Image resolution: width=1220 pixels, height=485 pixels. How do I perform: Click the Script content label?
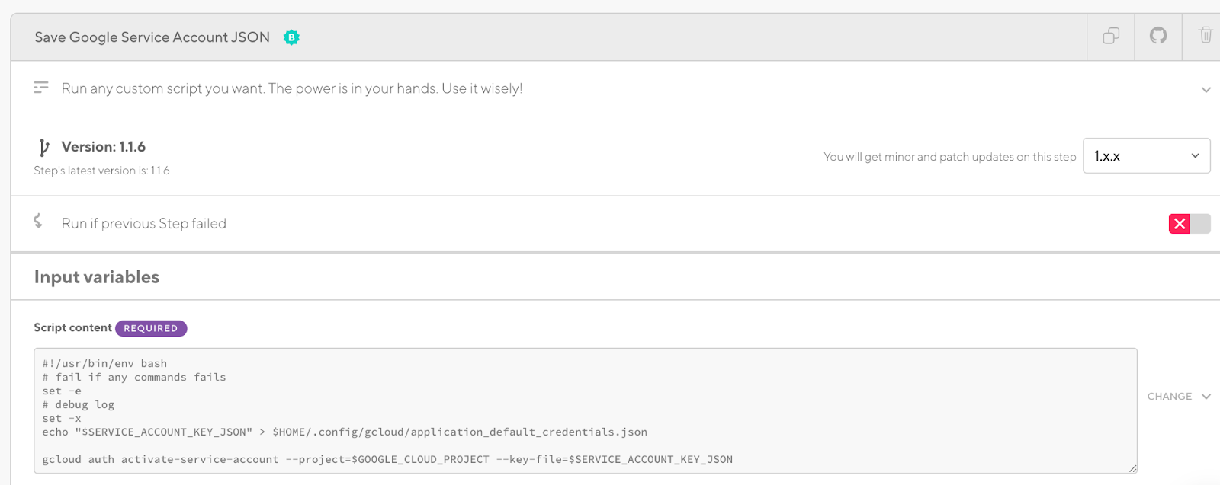pyautogui.click(x=72, y=327)
